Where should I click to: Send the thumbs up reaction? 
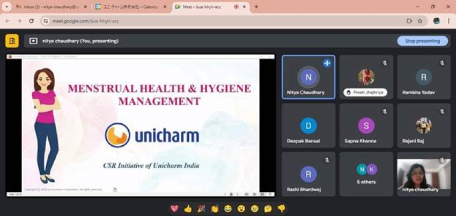pyautogui.click(x=188, y=208)
